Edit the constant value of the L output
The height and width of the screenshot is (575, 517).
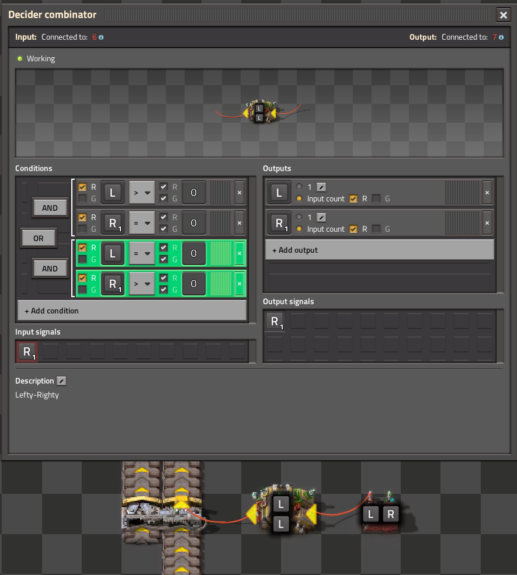[x=321, y=187]
